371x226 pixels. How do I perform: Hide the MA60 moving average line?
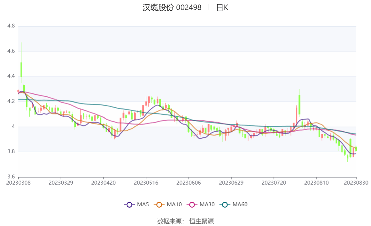point(234,204)
